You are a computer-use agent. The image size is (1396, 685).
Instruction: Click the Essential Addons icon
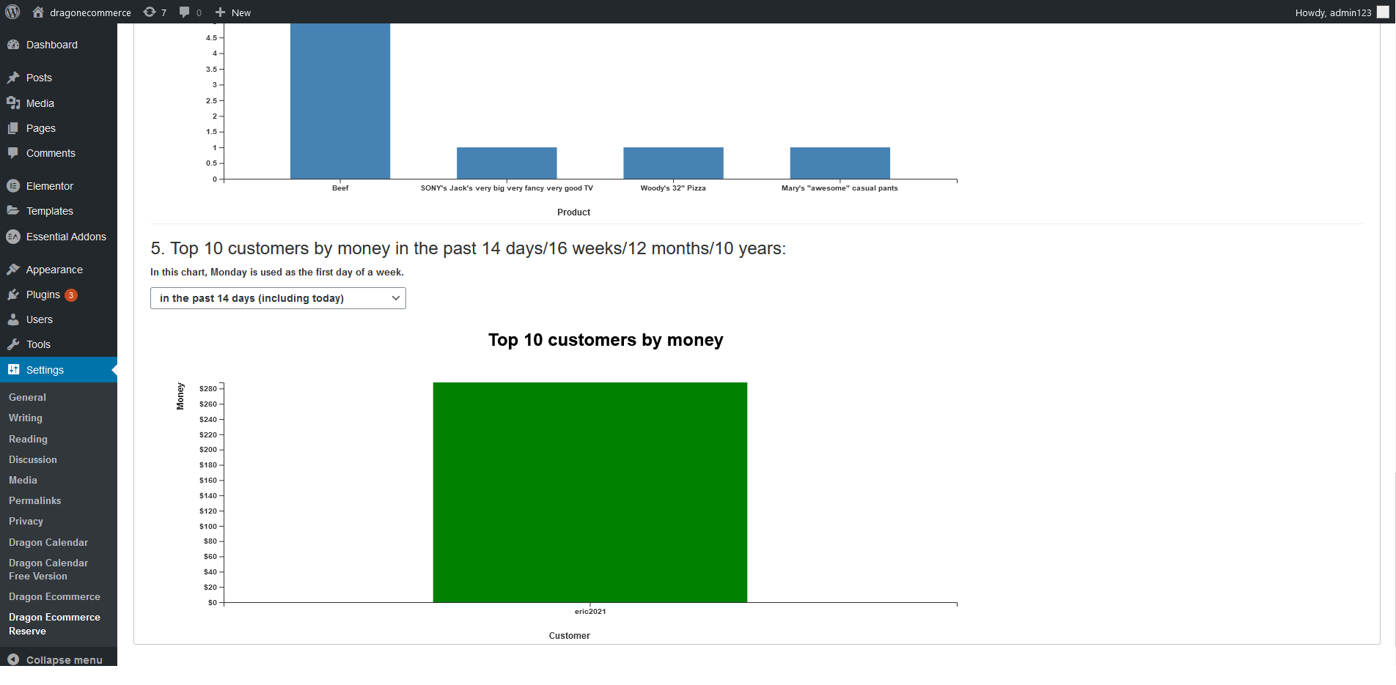13,237
